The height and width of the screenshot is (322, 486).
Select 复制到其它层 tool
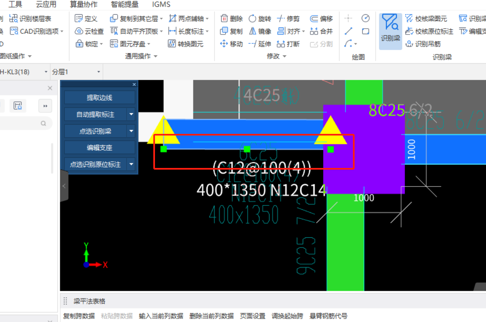click(x=136, y=19)
